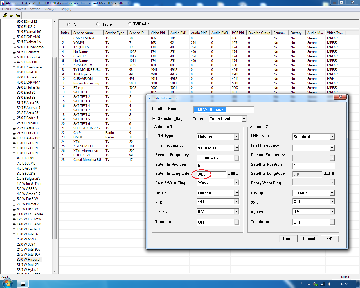Expand the 46.0 E AzerSpace tree node
Image resolution: width=360 pixels, height=288 pixels.
[x=14, y=67]
